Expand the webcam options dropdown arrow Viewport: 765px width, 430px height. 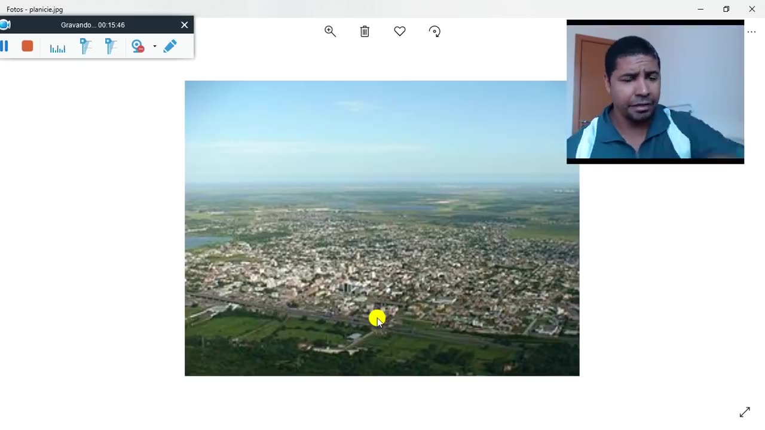(155, 47)
